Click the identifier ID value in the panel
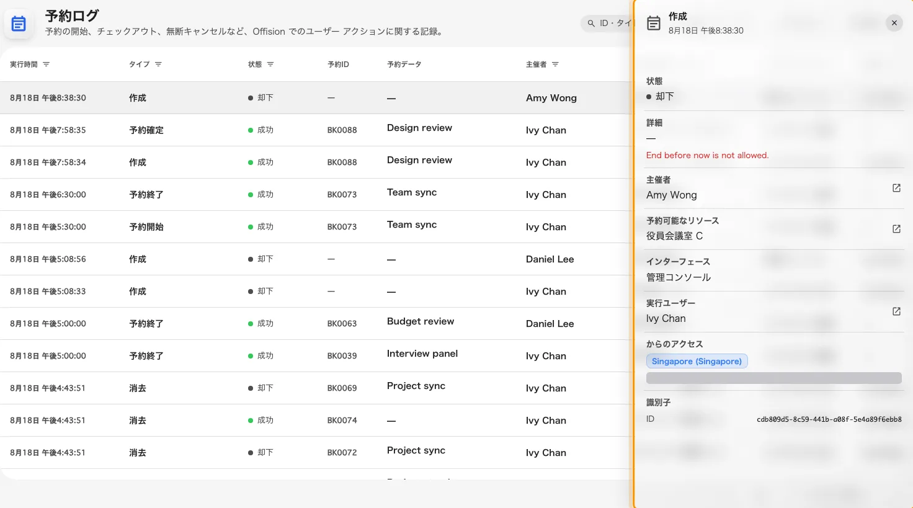Viewport: 913px width, 508px height. [829, 419]
